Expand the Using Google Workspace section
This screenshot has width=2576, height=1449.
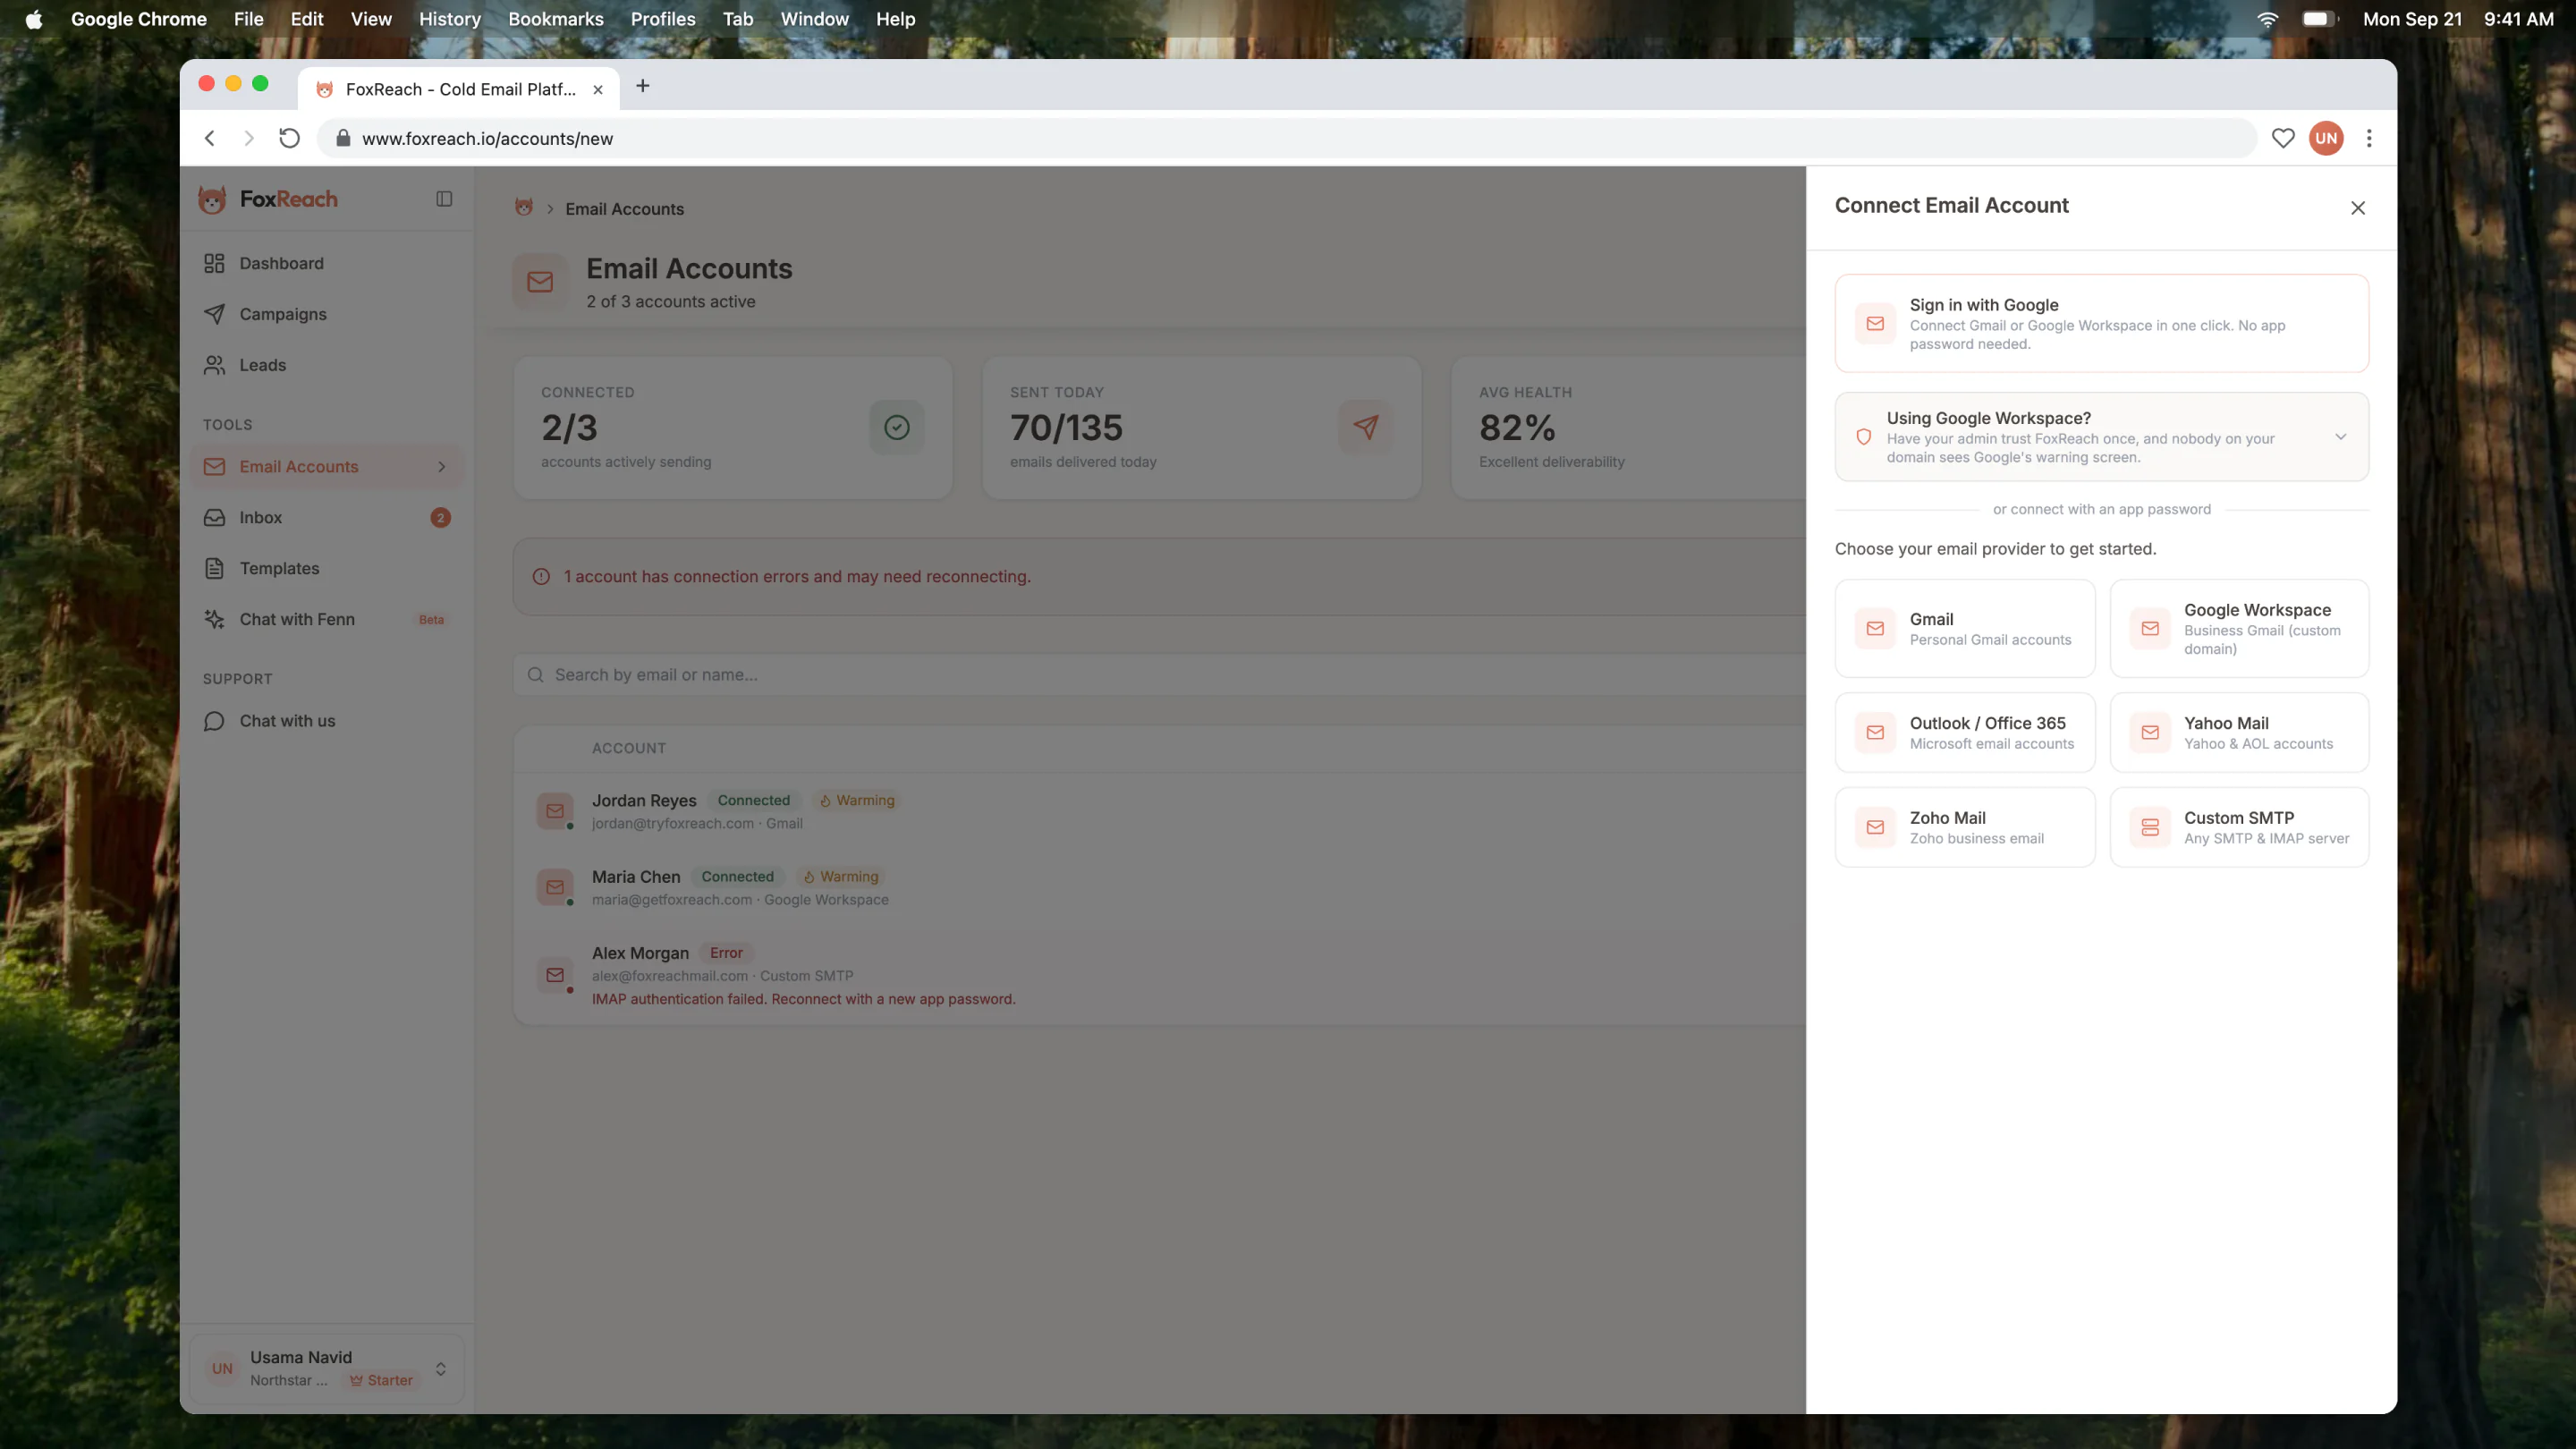pyautogui.click(x=2101, y=437)
